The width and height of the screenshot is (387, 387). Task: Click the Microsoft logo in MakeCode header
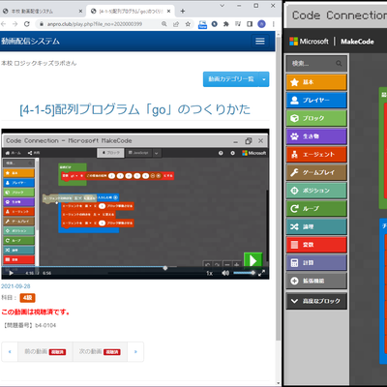click(309, 42)
